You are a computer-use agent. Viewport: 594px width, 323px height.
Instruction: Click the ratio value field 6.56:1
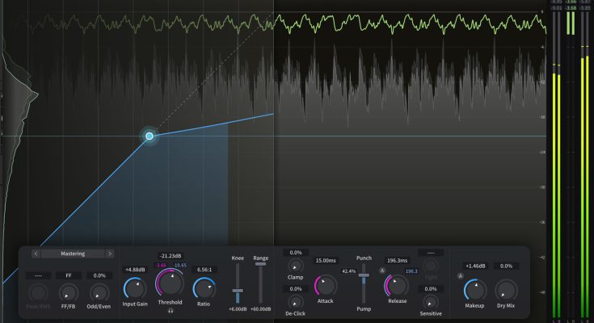click(x=204, y=270)
